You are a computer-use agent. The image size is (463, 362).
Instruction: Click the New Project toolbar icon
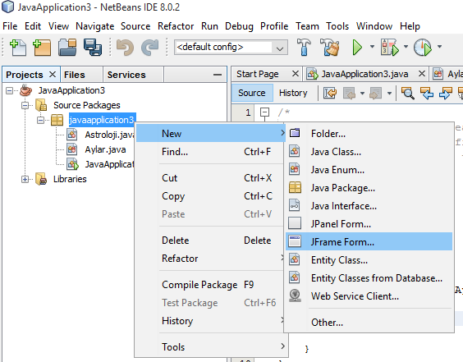[x=42, y=48]
